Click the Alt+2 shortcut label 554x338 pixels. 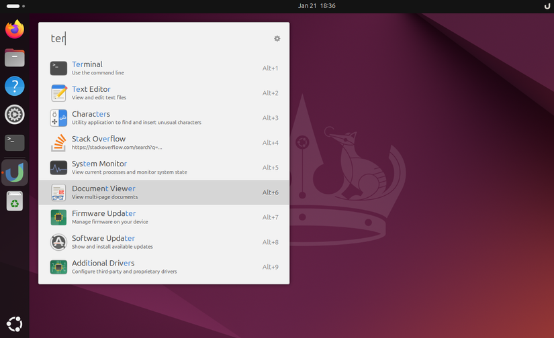click(x=271, y=93)
